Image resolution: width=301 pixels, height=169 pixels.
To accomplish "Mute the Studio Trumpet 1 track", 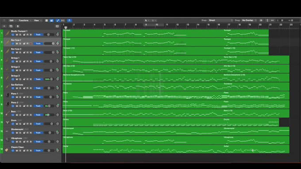I will click(x=17, y=35).
